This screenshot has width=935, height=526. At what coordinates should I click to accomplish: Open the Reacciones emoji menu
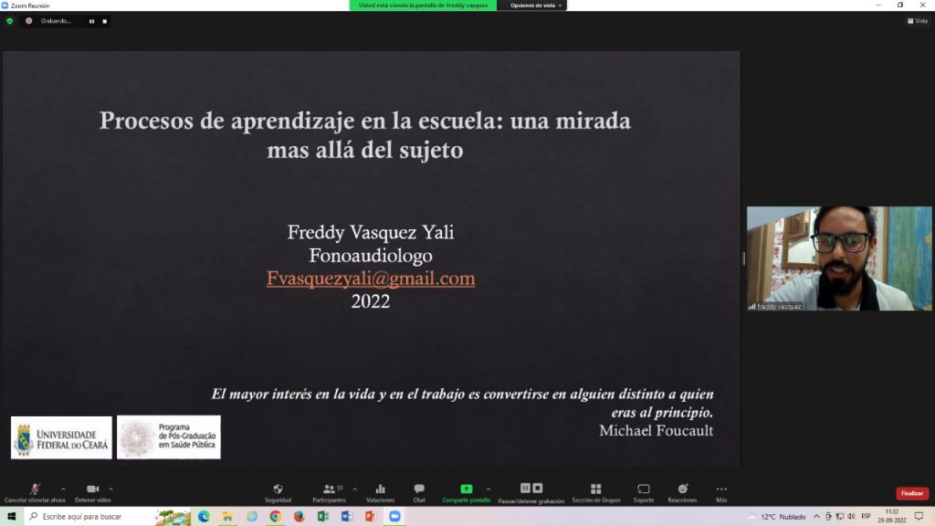pyautogui.click(x=682, y=489)
